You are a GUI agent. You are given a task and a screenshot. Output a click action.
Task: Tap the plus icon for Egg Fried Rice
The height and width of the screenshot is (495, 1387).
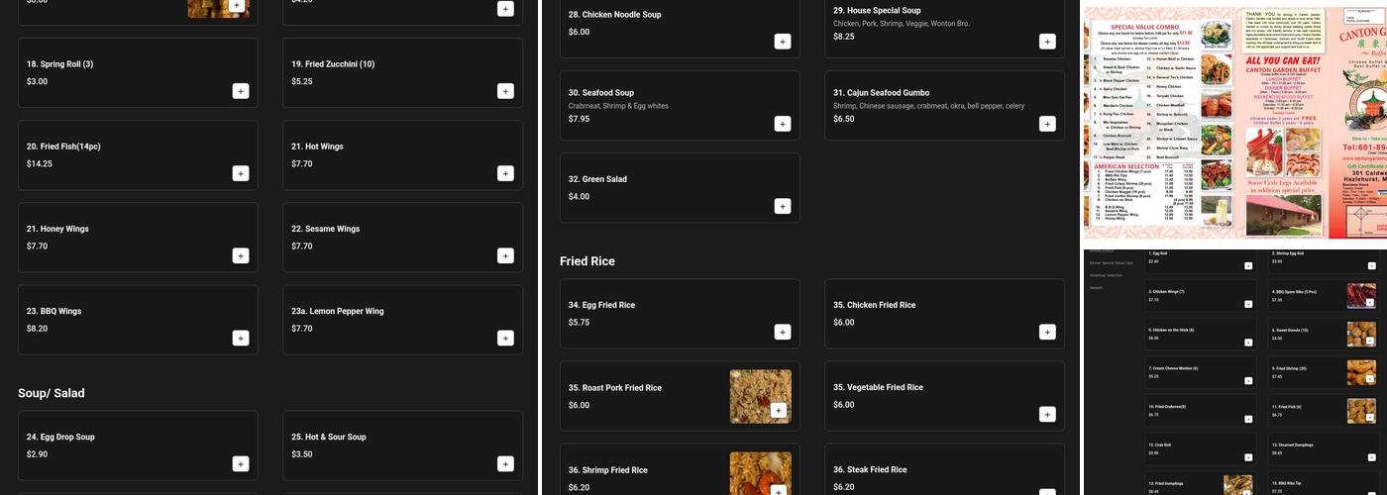783,332
